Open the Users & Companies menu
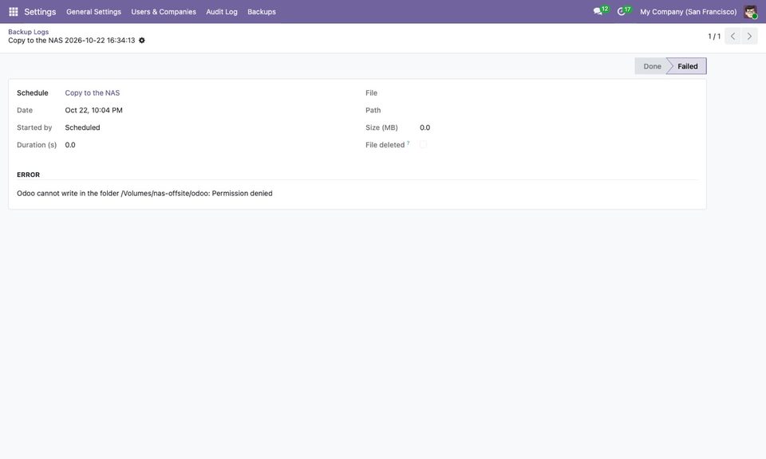Viewport: 766px width, 459px height. 164,12
